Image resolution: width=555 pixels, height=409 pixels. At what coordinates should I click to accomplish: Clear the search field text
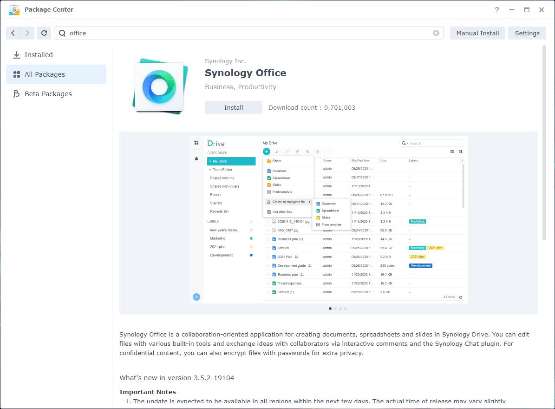[436, 33]
